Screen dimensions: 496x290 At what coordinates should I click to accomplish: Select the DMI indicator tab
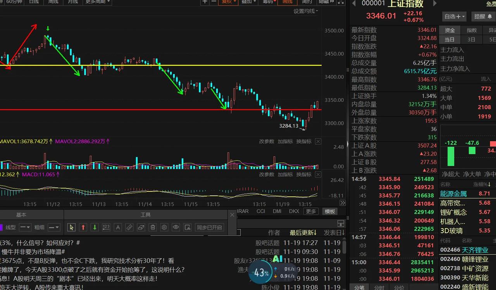tap(277, 211)
